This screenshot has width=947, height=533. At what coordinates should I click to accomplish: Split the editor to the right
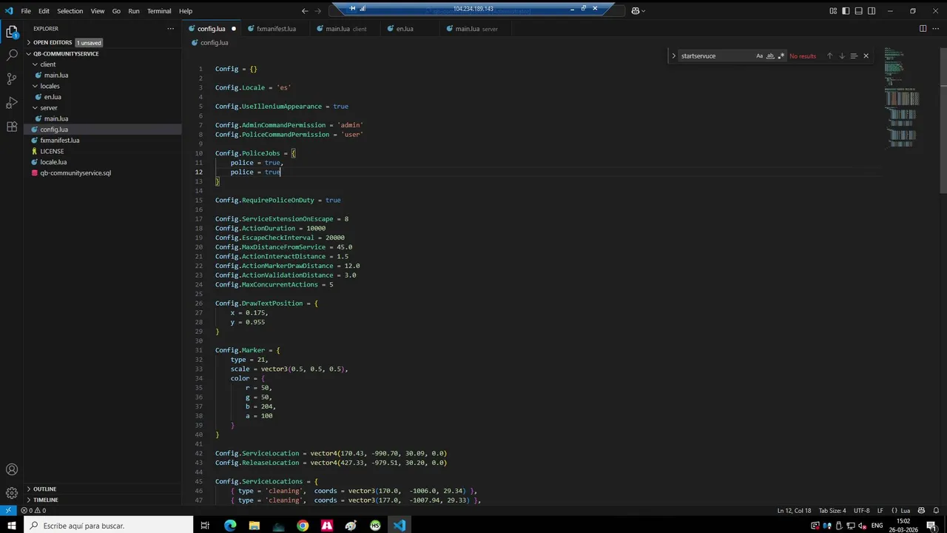923,29
